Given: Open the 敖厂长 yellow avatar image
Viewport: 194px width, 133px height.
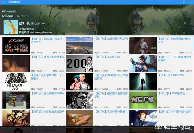Looking at the screenshot, I should pos(11,27).
